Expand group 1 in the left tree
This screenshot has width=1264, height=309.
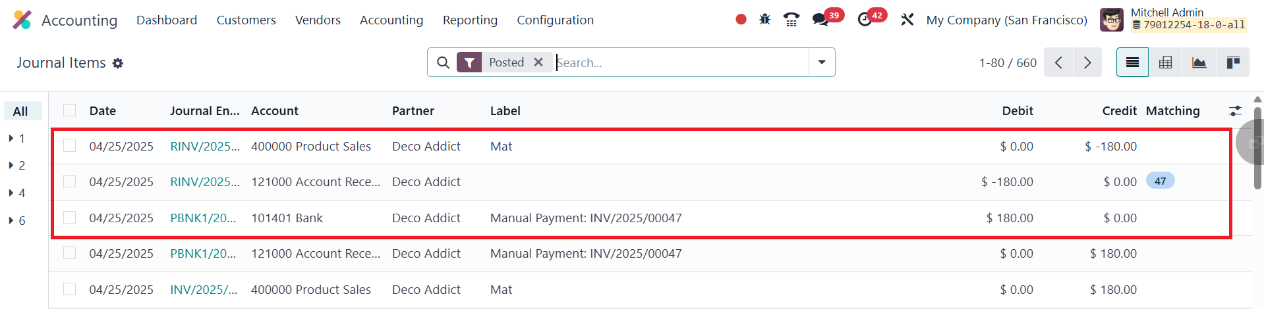pos(11,139)
